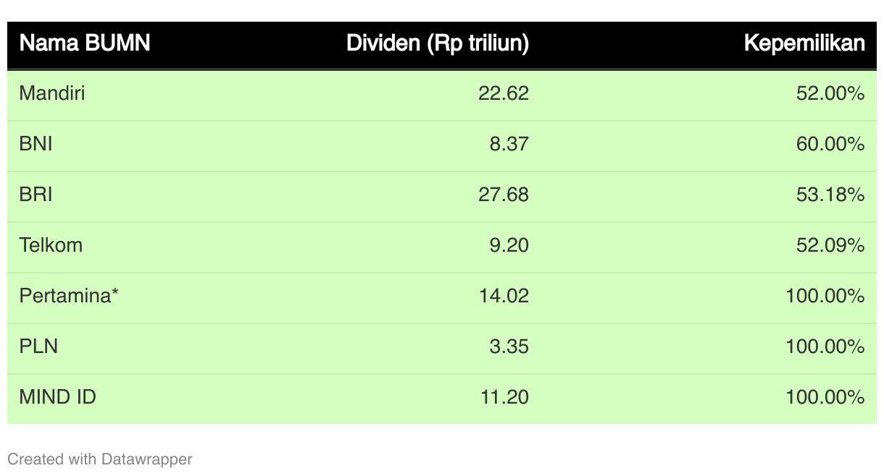This screenshot has height=476, width=884.
Task: Click BRI dividend value 27.68
Action: click(x=504, y=195)
